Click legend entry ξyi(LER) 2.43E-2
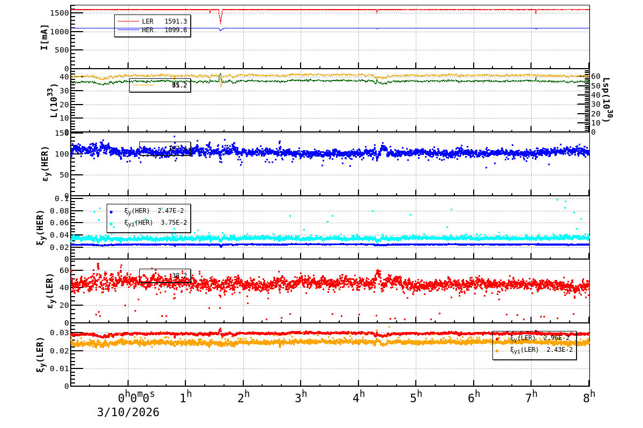 tap(534, 350)
